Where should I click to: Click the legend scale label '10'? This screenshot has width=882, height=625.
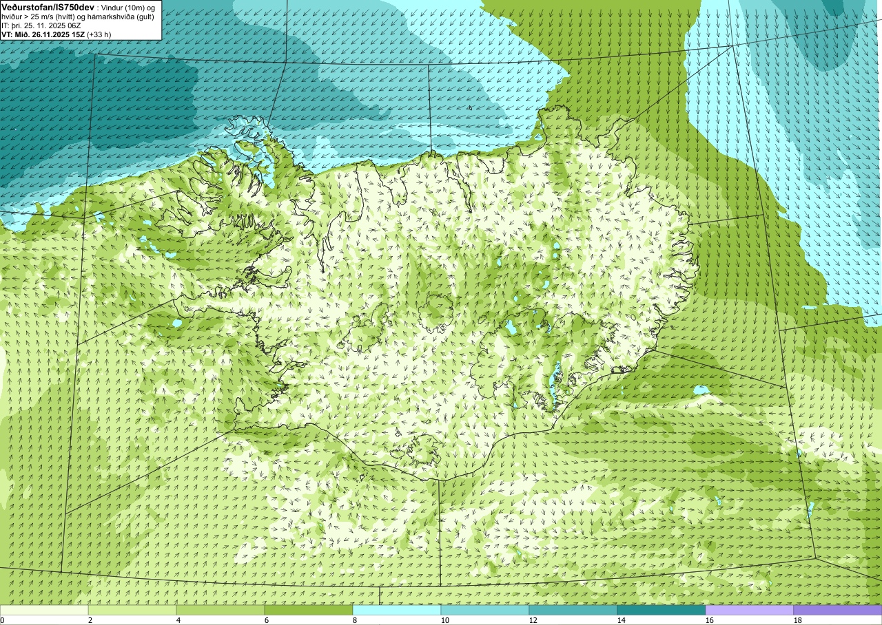point(444,620)
